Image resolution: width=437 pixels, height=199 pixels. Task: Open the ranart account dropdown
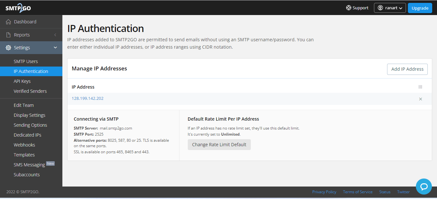390,8
